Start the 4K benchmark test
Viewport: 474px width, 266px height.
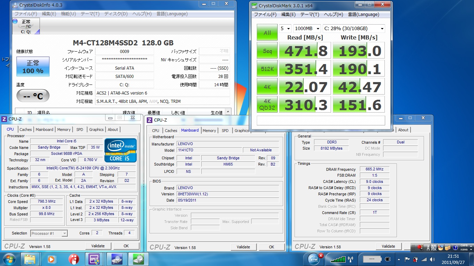(x=267, y=87)
